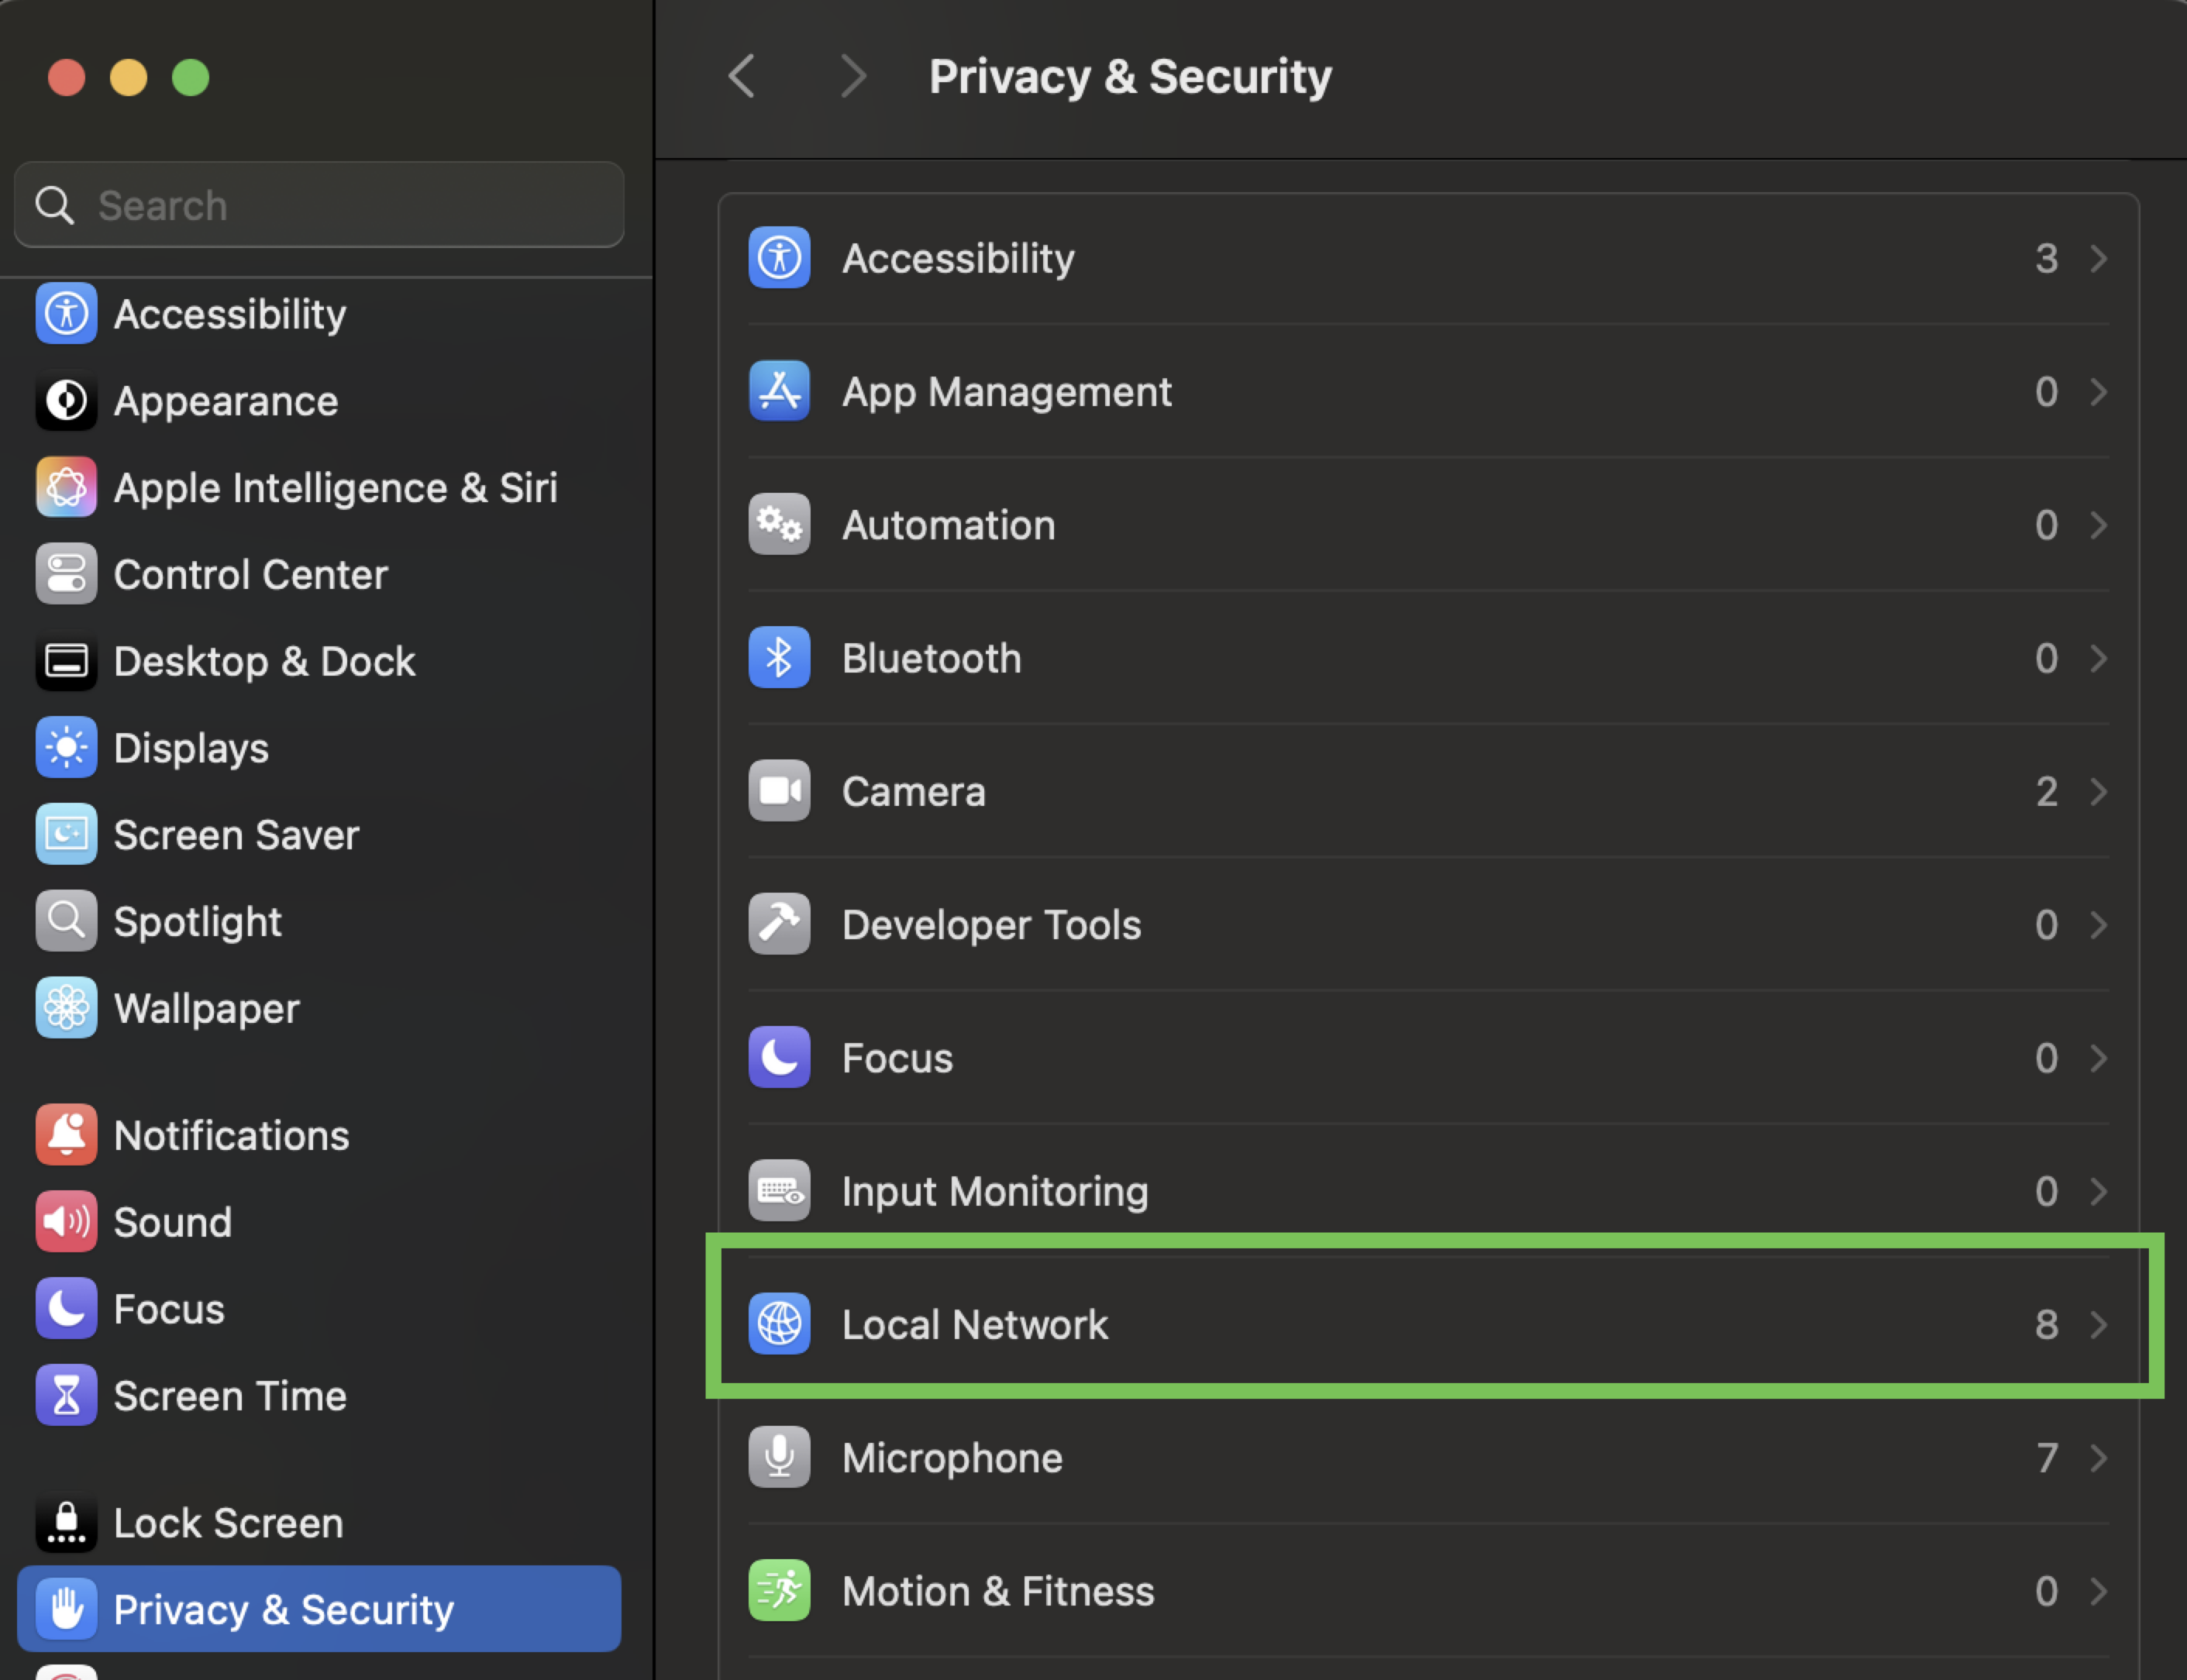Image resolution: width=2187 pixels, height=1680 pixels.
Task: Click the App Management icon
Action: click(779, 391)
